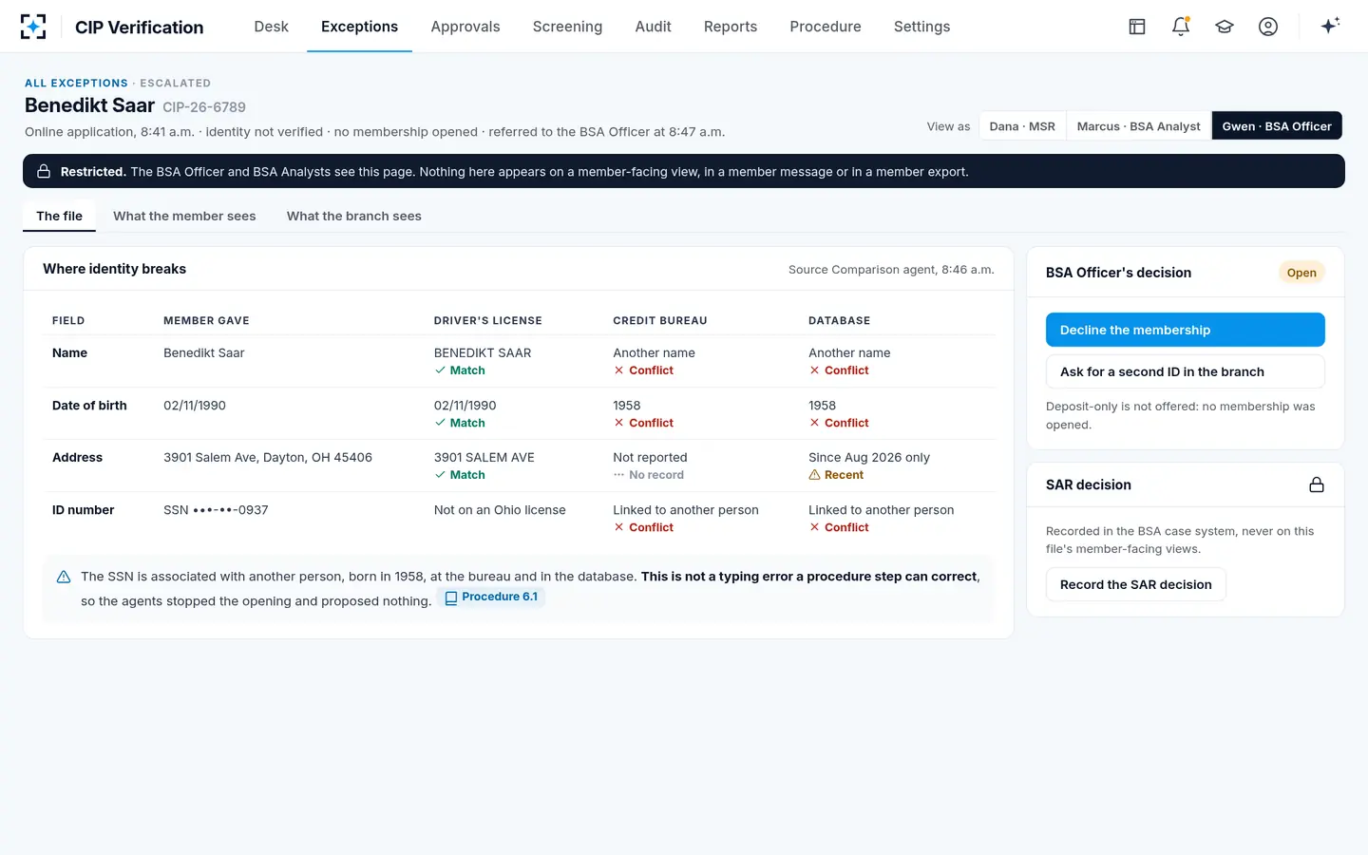Switch view to Marcus · BSA Analyst

1138,126
